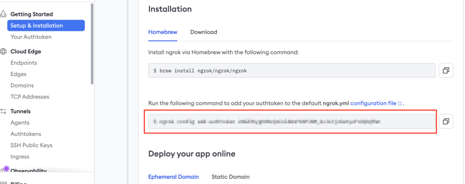Click the Observability section header
Image resolution: width=465 pixels, height=184 pixels.
[29, 170]
